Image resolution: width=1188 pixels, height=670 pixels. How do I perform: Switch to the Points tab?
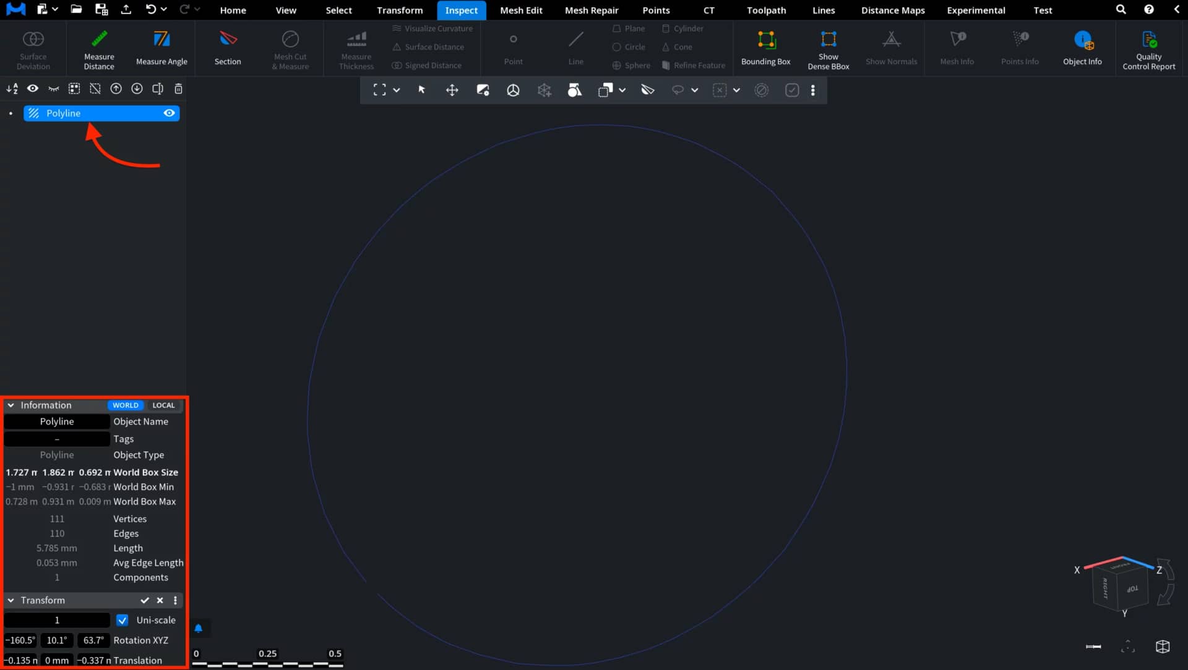[x=656, y=10]
